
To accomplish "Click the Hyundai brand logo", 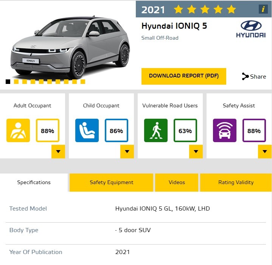I will [251, 29].
